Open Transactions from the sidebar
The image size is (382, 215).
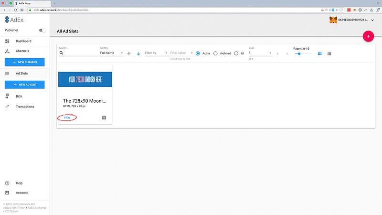pos(25,107)
